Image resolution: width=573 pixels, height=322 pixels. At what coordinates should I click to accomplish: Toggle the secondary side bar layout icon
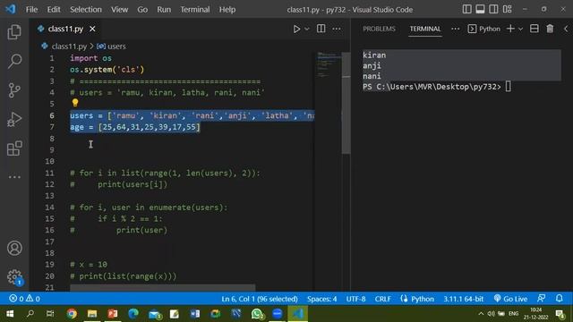[x=493, y=9]
